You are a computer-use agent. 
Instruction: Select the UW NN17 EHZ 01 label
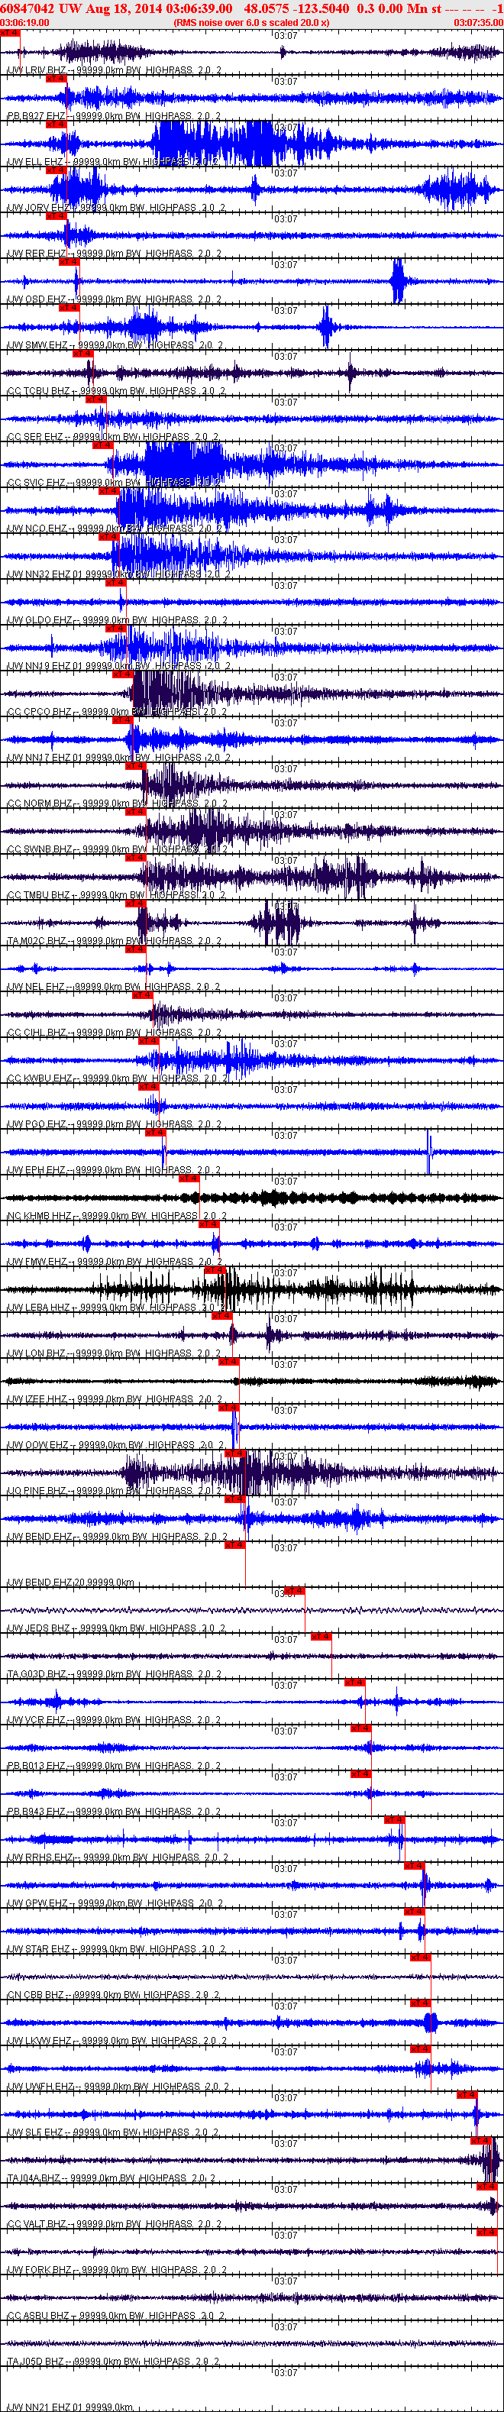(x=118, y=758)
